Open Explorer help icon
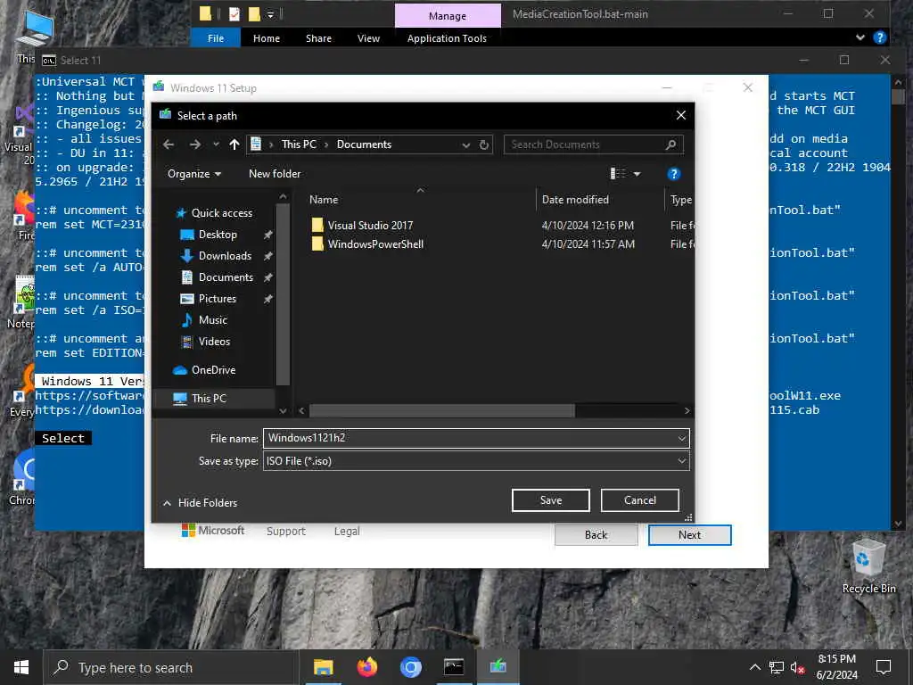Screen dimensions: 913x685 (x=880, y=37)
